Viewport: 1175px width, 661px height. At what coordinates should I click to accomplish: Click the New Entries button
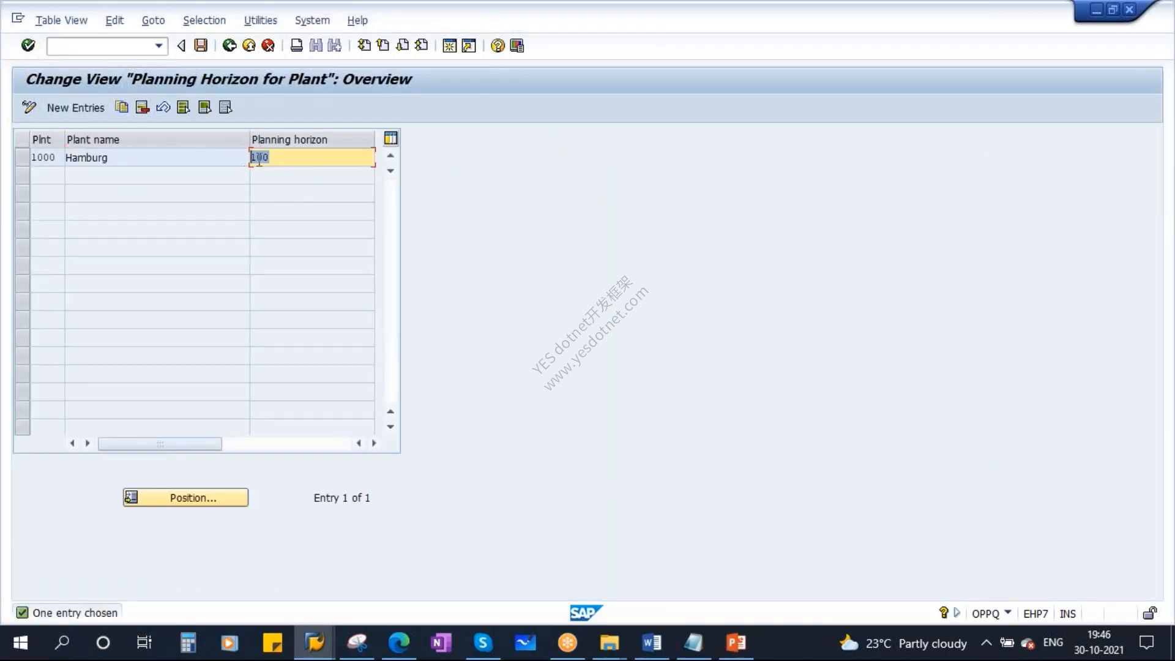pos(76,108)
